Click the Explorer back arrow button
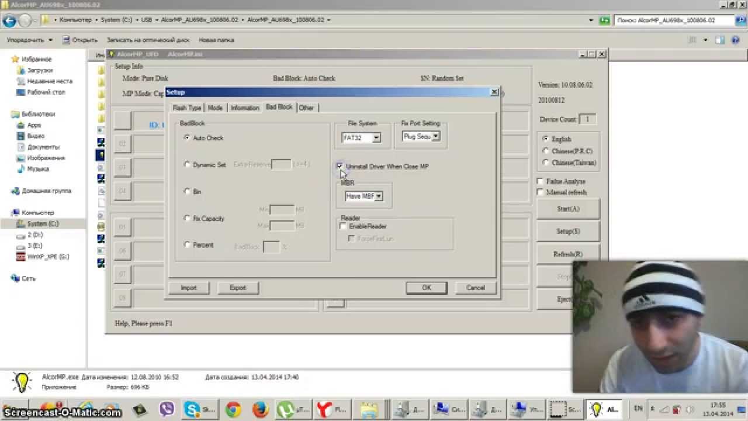The width and height of the screenshot is (748, 421). [9, 21]
